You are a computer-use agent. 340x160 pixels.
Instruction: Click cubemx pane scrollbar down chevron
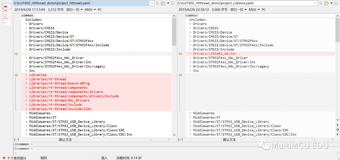tap(337, 120)
